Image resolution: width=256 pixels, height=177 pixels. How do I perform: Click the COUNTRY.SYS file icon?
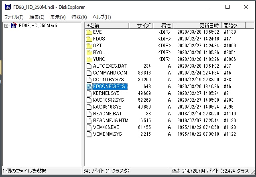tap(89, 80)
